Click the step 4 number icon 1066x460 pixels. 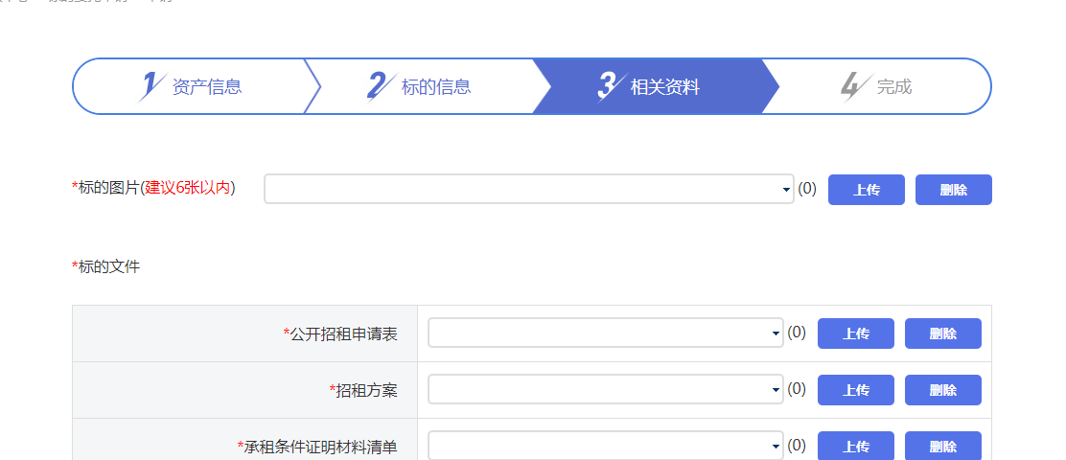coord(852,86)
